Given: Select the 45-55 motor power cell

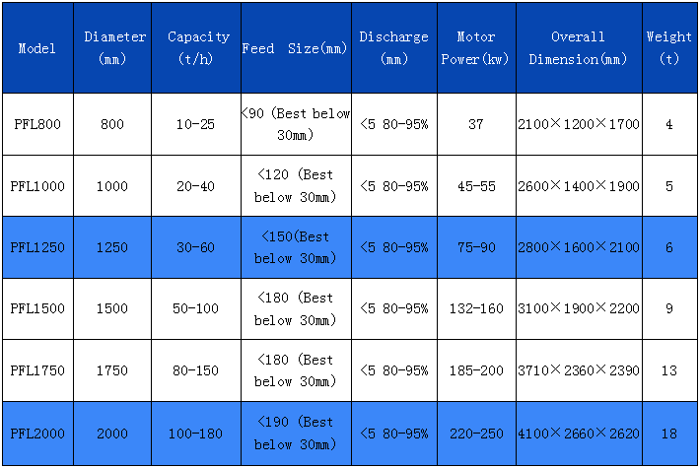Looking at the screenshot, I should pyautogui.click(x=476, y=186).
